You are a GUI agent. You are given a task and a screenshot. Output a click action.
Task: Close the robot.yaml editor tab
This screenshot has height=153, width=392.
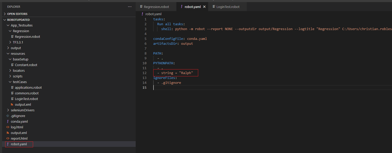pyautogui.click(x=204, y=7)
